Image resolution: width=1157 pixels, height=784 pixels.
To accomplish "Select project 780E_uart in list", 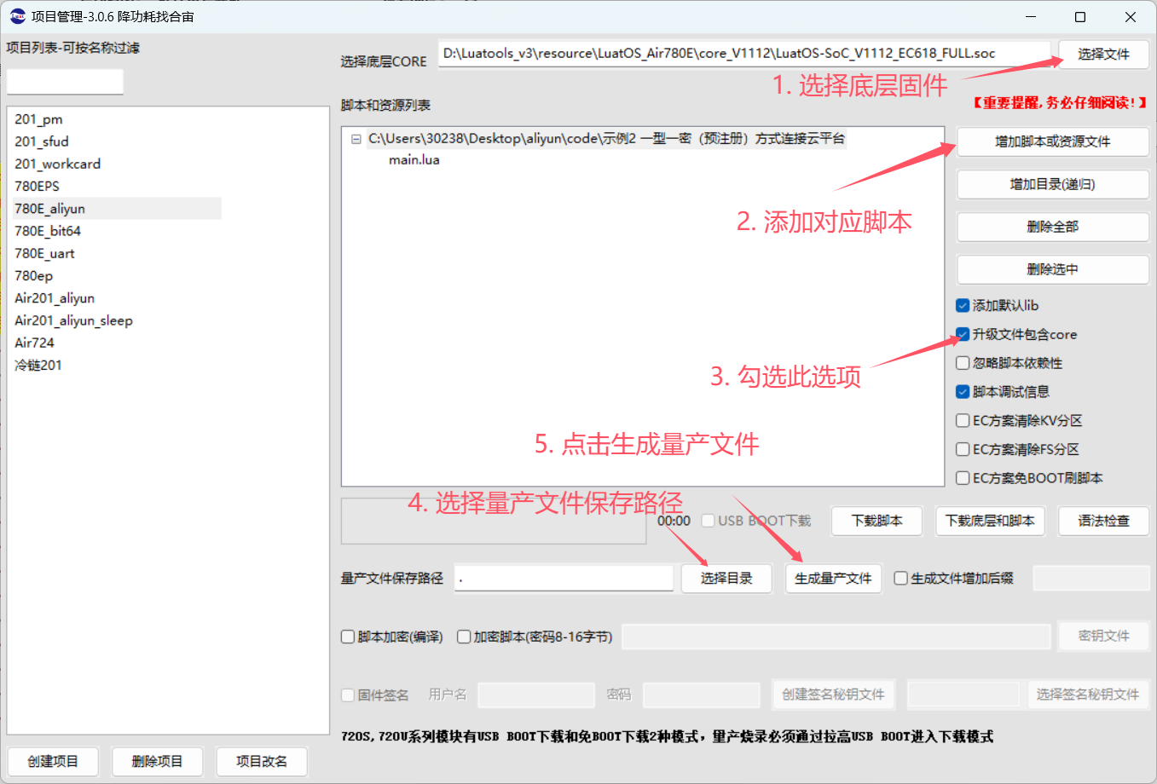I will 44,253.
